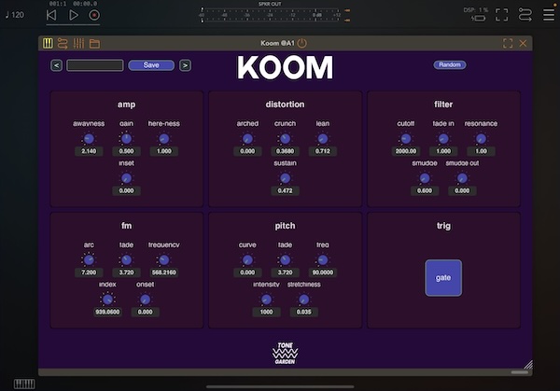Click the horizontal scrollbar thumb below Koom
The image size is (560, 391).
520,372
